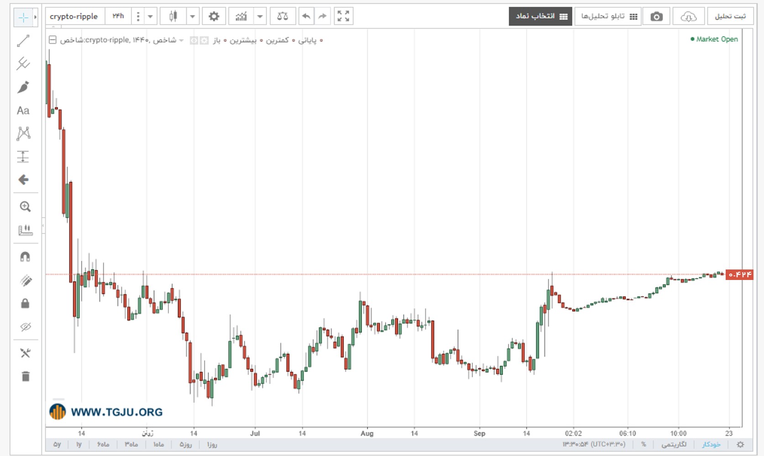Screen dimensions: 764x456
Task: Toggle auto scale (خودکار)
Action: (x=711, y=444)
